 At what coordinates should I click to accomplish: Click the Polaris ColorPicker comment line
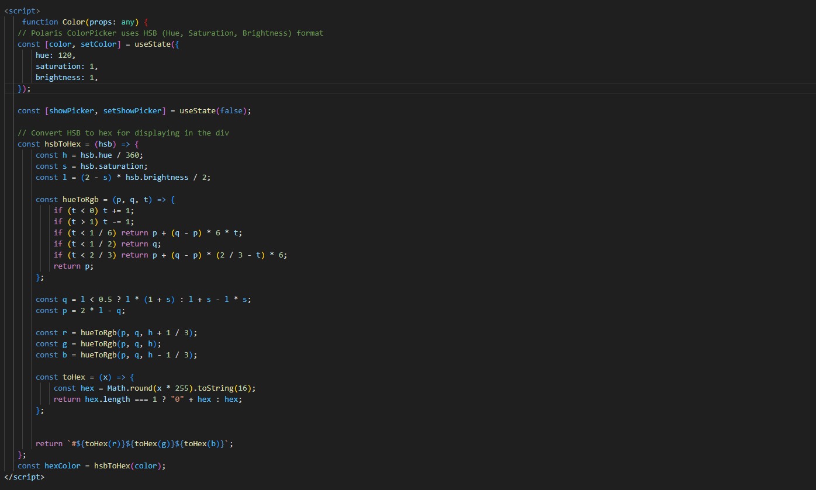pos(170,33)
